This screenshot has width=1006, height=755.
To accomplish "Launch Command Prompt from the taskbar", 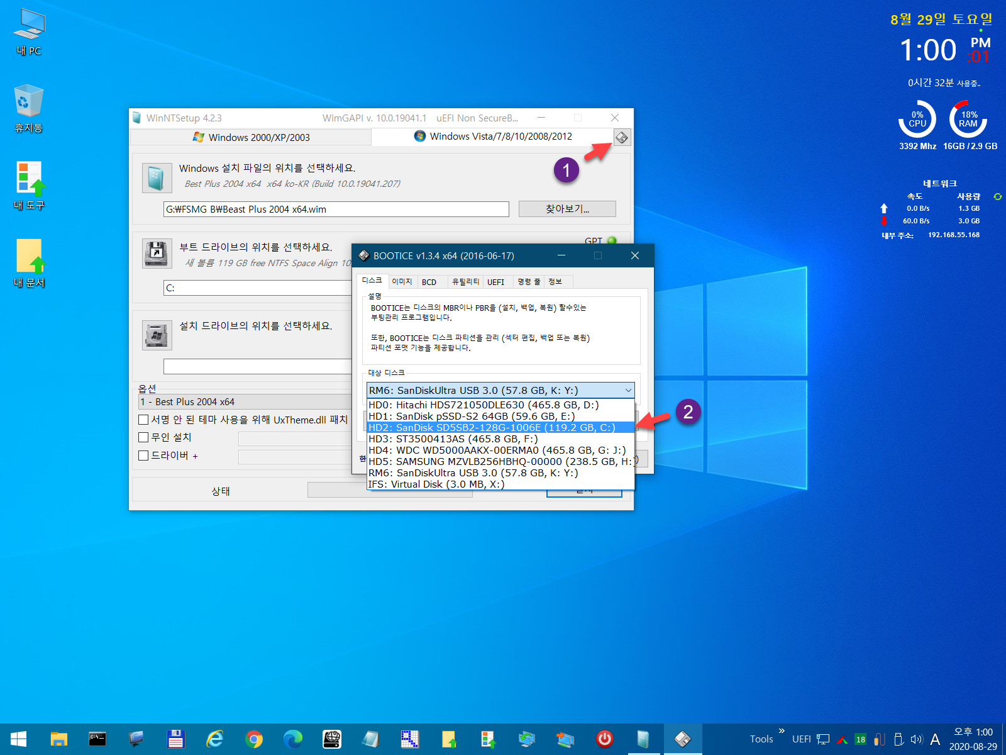I will point(97,739).
